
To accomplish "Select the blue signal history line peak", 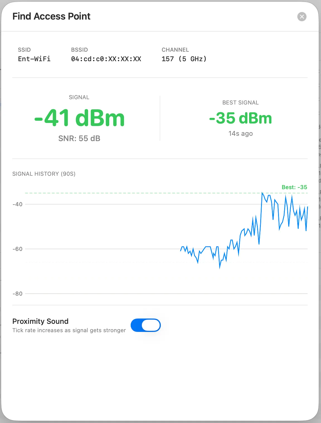I will 262,192.
